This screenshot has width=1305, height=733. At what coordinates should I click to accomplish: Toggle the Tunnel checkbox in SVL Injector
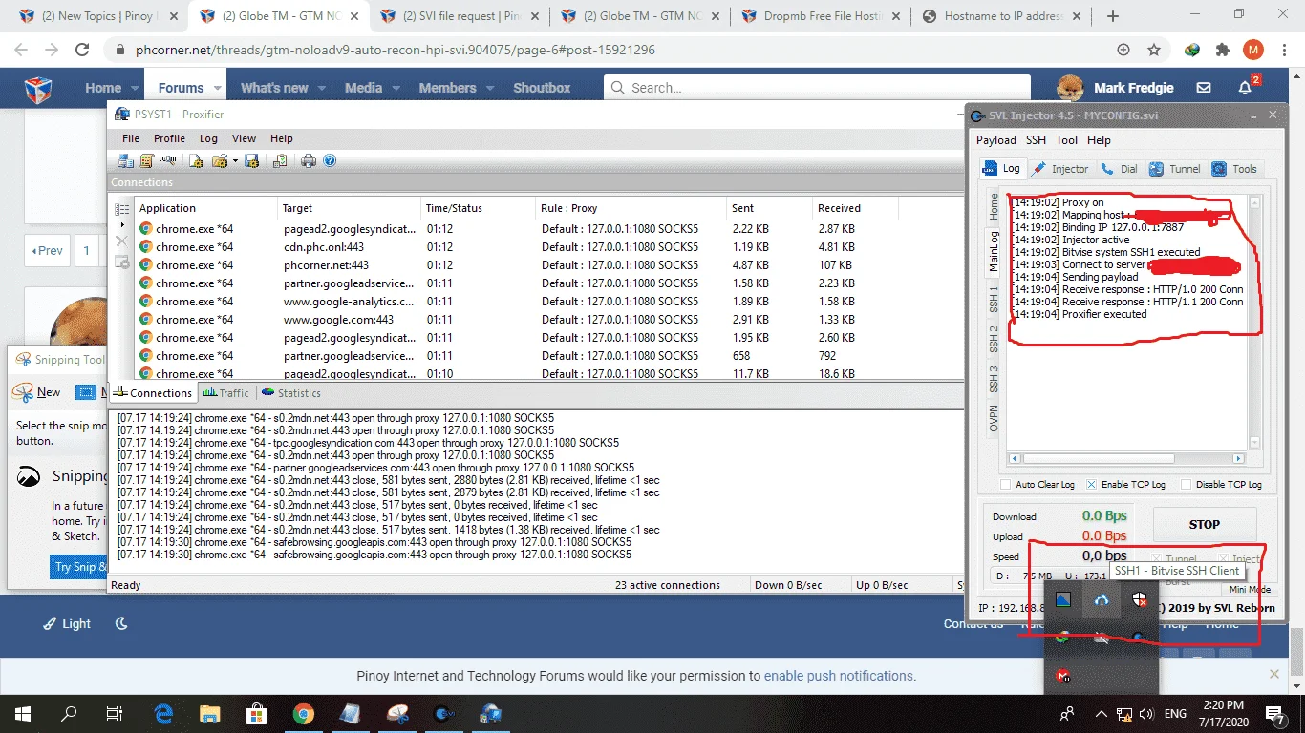1156,559
